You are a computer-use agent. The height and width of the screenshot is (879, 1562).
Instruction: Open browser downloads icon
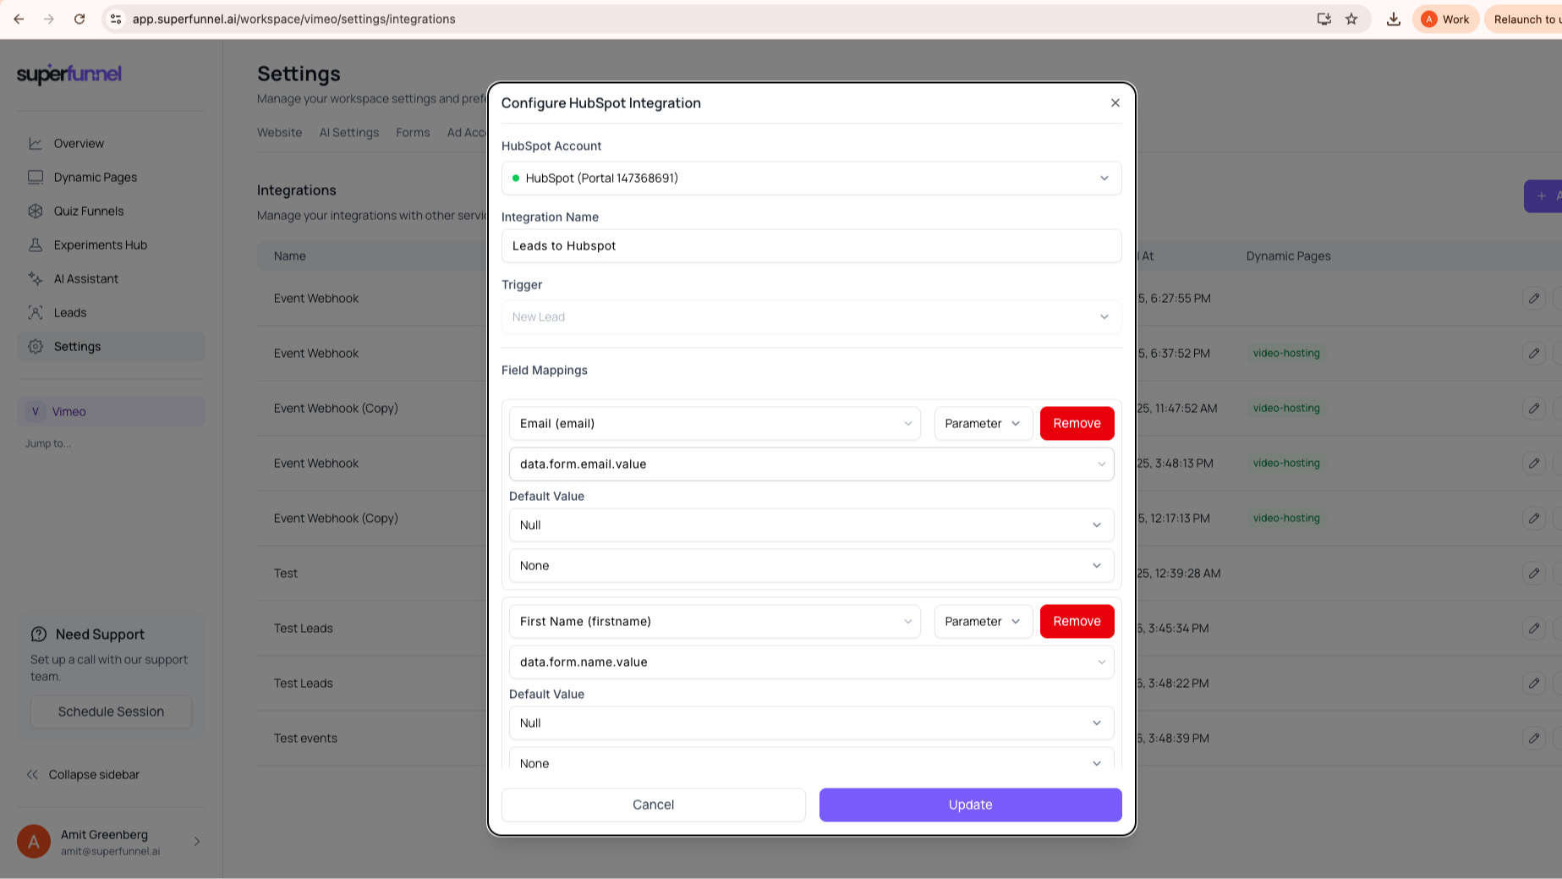(x=1393, y=19)
